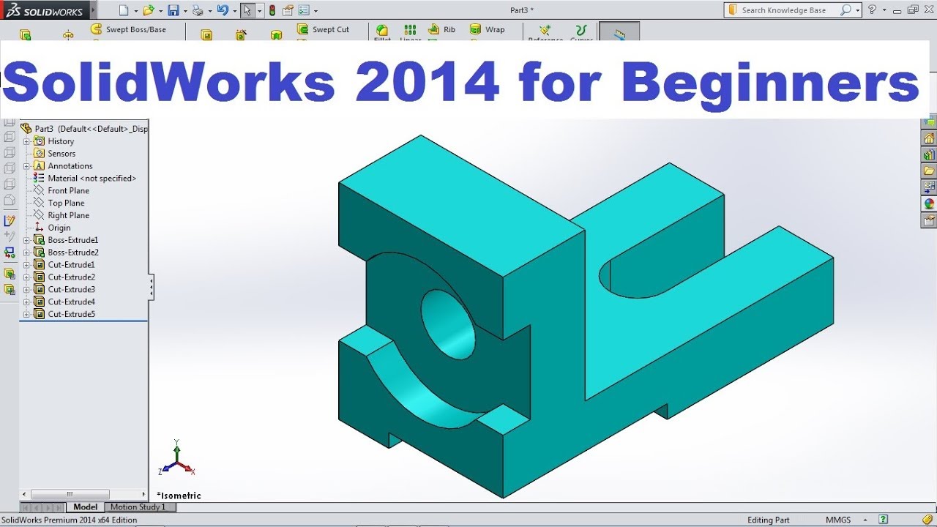This screenshot has height=527, width=937.
Task: Click the Editing Part status text
Action: (x=769, y=520)
